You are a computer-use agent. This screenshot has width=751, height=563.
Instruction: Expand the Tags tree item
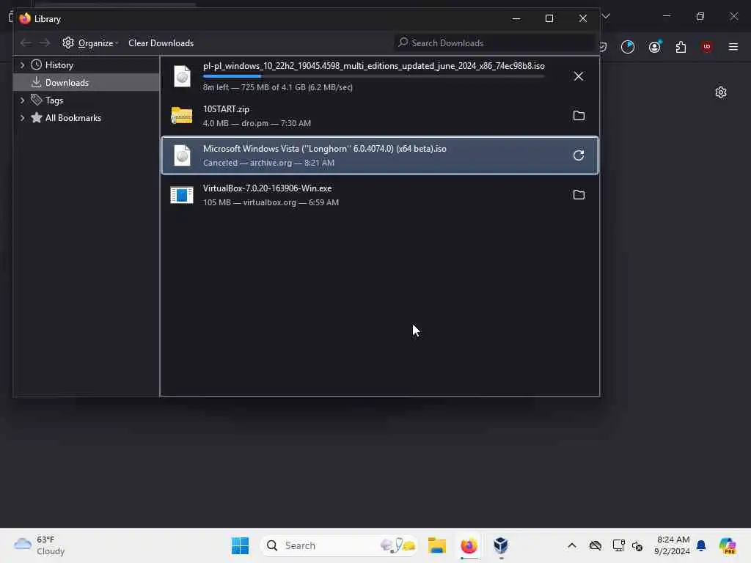[x=22, y=100]
